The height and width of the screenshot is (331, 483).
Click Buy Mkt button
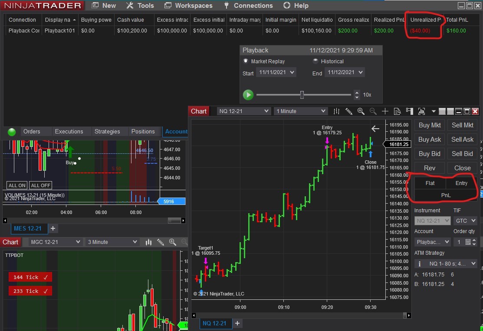429,125
